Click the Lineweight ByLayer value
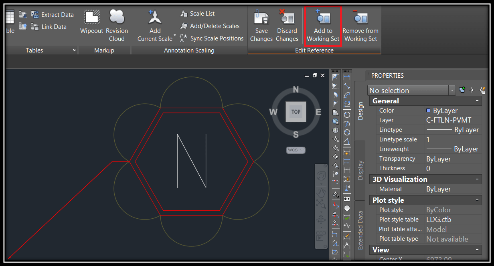494x266 pixels. [x=453, y=149]
